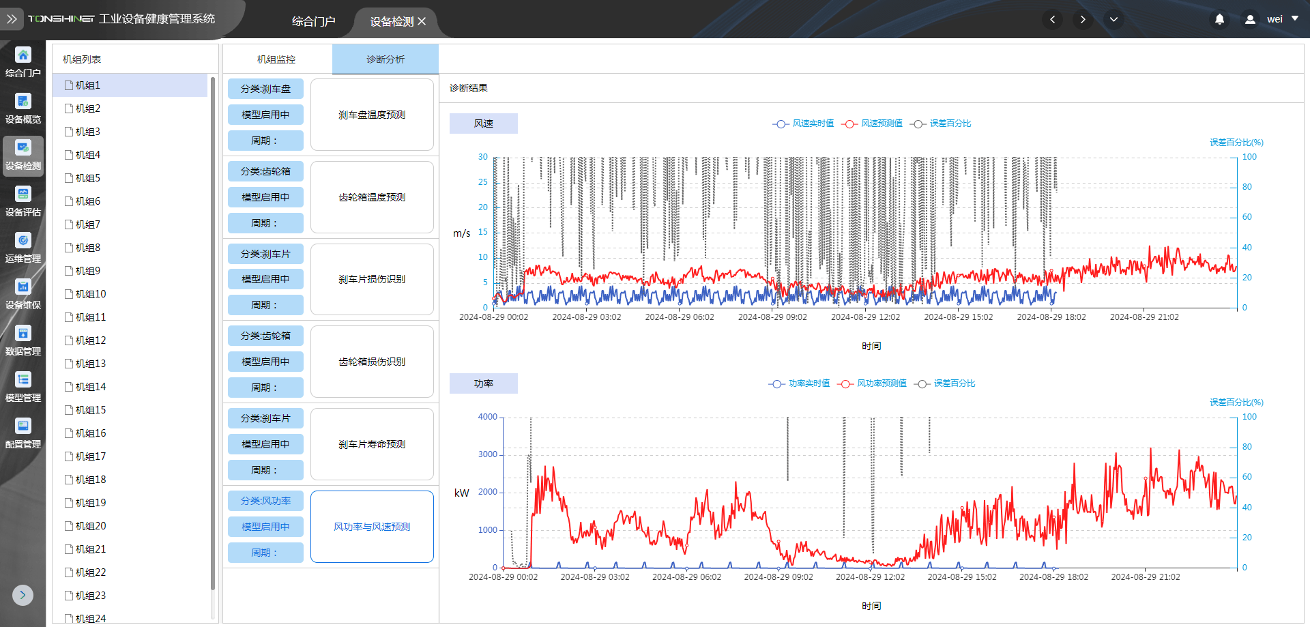Viewport: 1310px width, 627px height.
Task: Select 刹车盘温度预测 model
Action: pyautogui.click(x=372, y=115)
